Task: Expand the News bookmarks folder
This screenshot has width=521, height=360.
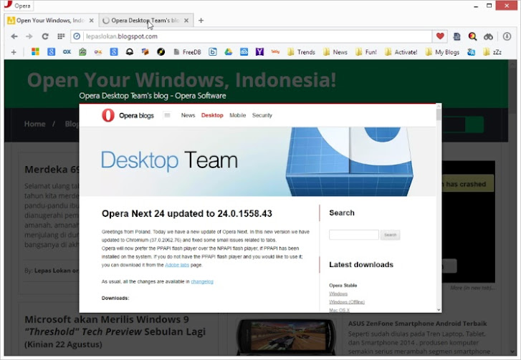Action: (335, 52)
